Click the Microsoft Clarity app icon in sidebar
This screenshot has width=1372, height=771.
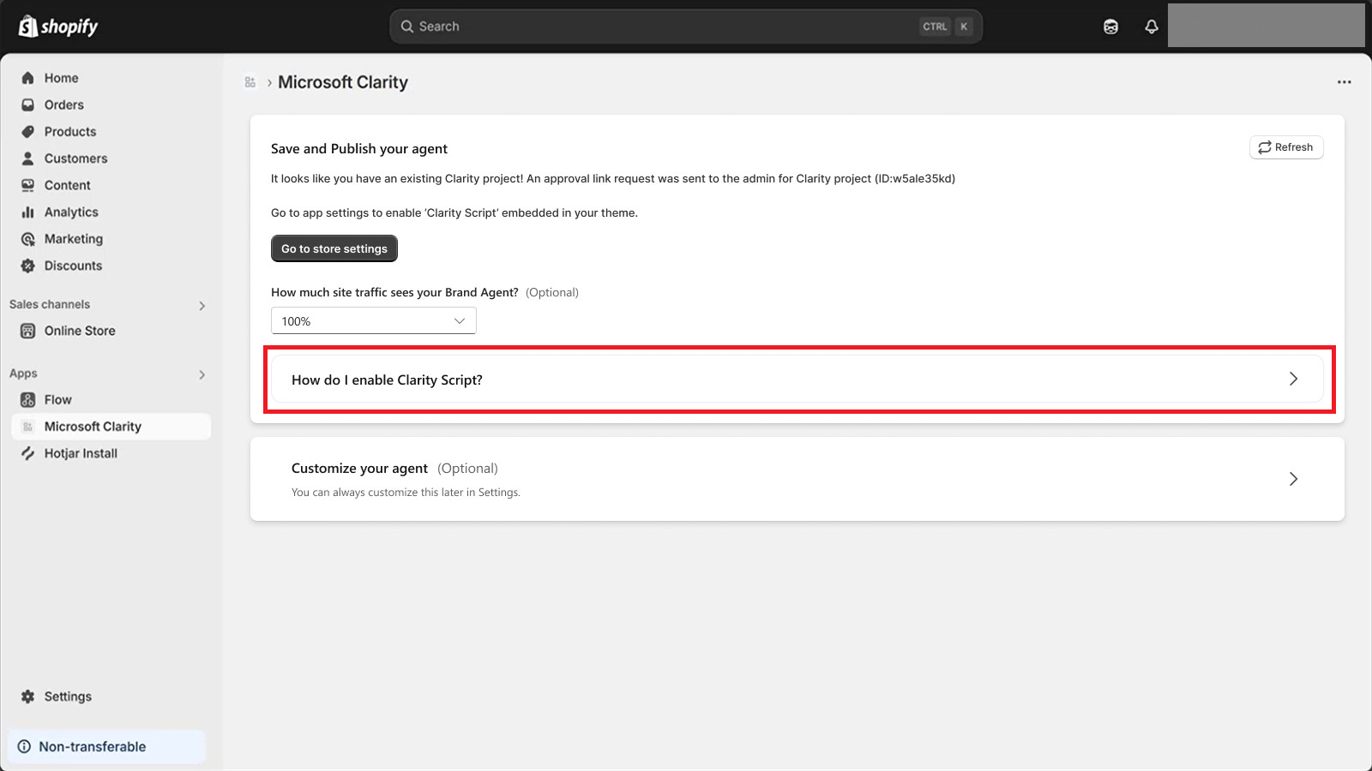tap(27, 427)
